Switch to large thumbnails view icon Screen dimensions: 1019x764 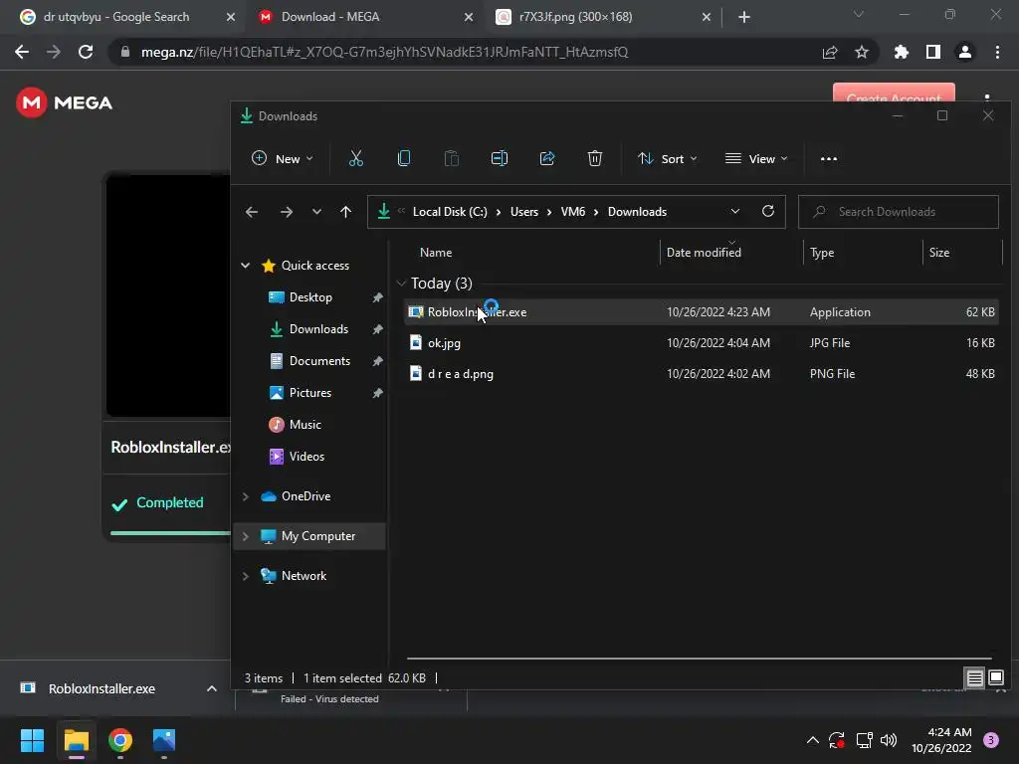point(996,678)
